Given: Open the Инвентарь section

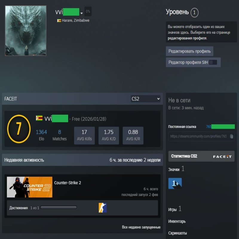Looking at the screenshot, I should click(177, 221).
